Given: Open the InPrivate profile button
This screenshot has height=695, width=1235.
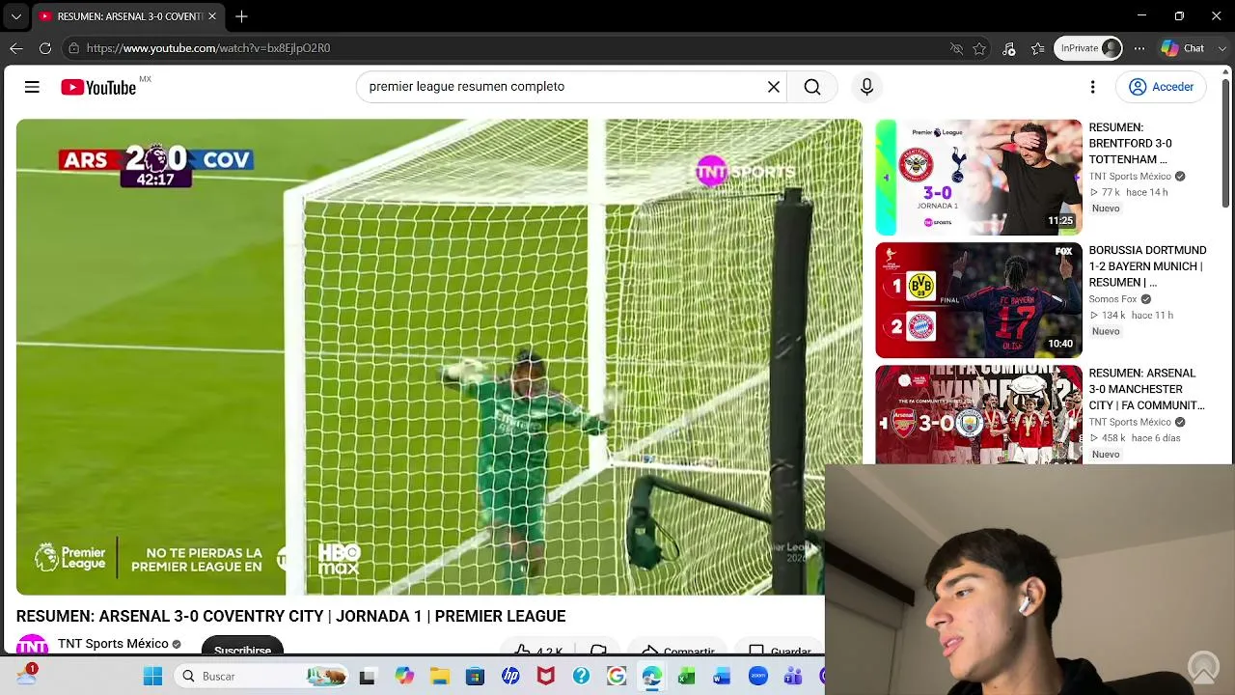Looking at the screenshot, I should pos(1088,48).
